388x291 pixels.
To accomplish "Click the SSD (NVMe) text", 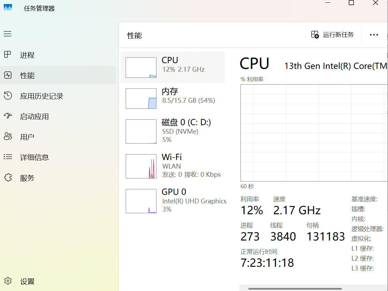I will click(180, 132).
